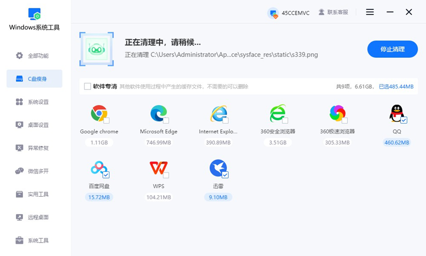426x256 pixels.
Task: Uncheck the 迅雷 checkbox
Action: (225, 175)
